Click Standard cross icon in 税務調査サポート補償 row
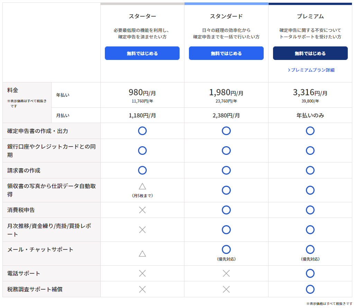The height and width of the screenshot is (308, 354). (x=226, y=289)
